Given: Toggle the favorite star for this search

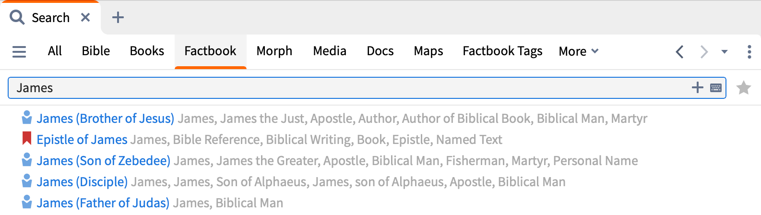Looking at the screenshot, I should coord(743,88).
